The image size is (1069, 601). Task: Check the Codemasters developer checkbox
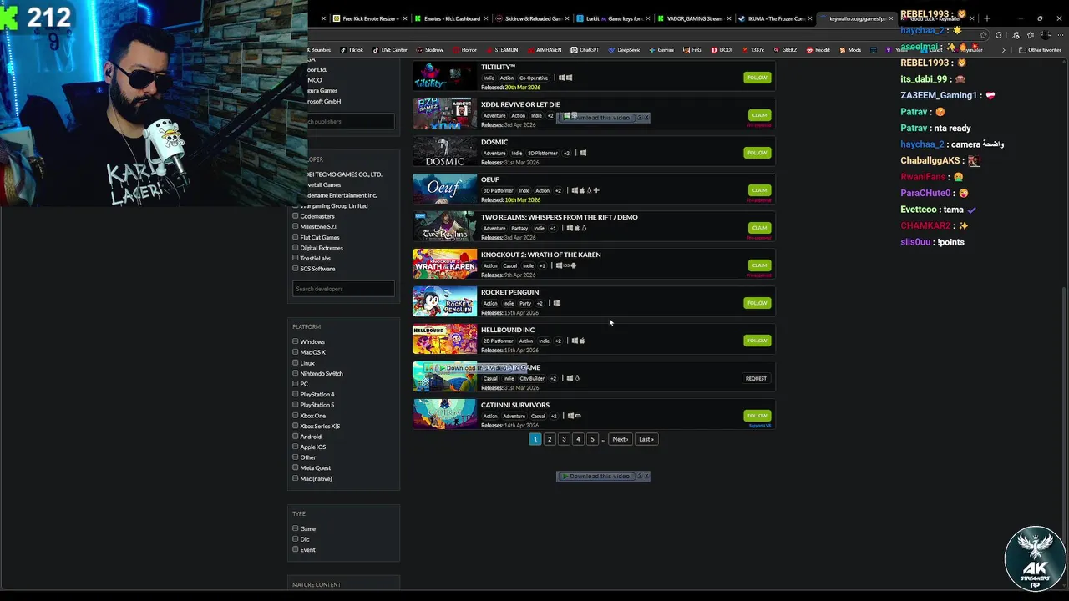(295, 216)
